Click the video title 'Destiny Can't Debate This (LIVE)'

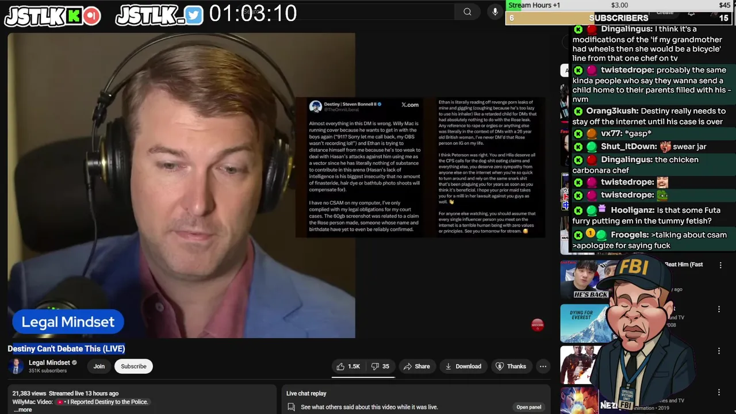click(x=66, y=348)
